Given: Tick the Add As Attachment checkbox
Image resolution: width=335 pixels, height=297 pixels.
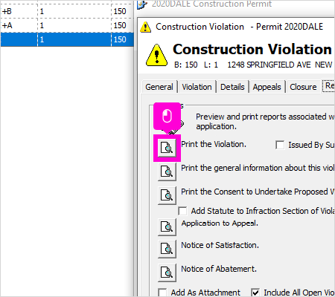Looking at the screenshot, I should point(162,293).
